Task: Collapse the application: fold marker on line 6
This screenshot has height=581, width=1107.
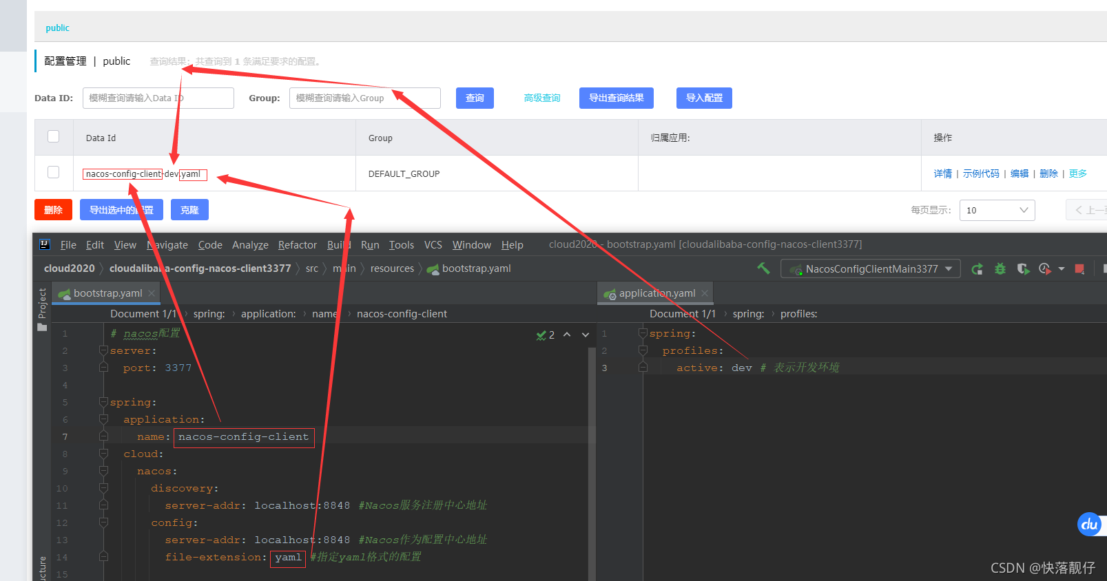Action: tap(103, 419)
